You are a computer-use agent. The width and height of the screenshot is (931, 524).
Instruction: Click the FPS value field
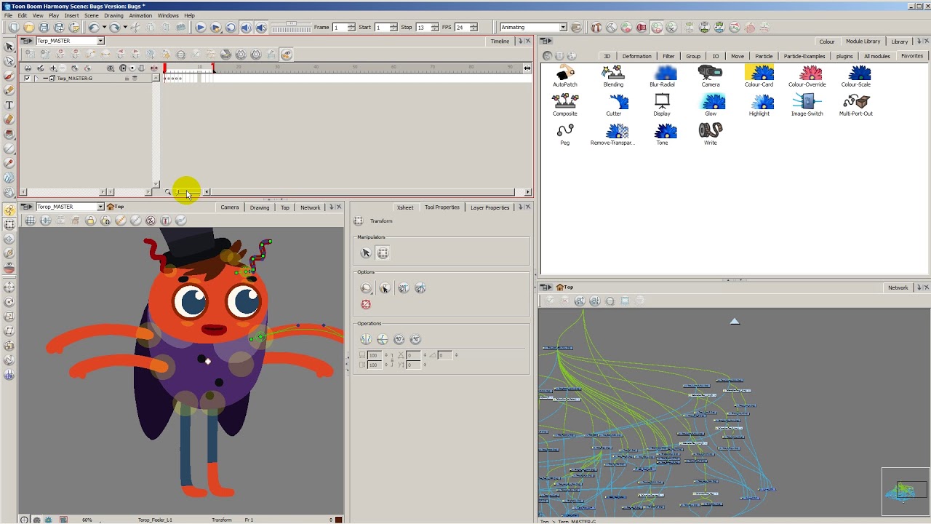click(461, 28)
